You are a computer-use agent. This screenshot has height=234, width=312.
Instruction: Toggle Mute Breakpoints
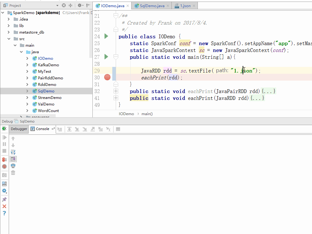(x=4, y=166)
